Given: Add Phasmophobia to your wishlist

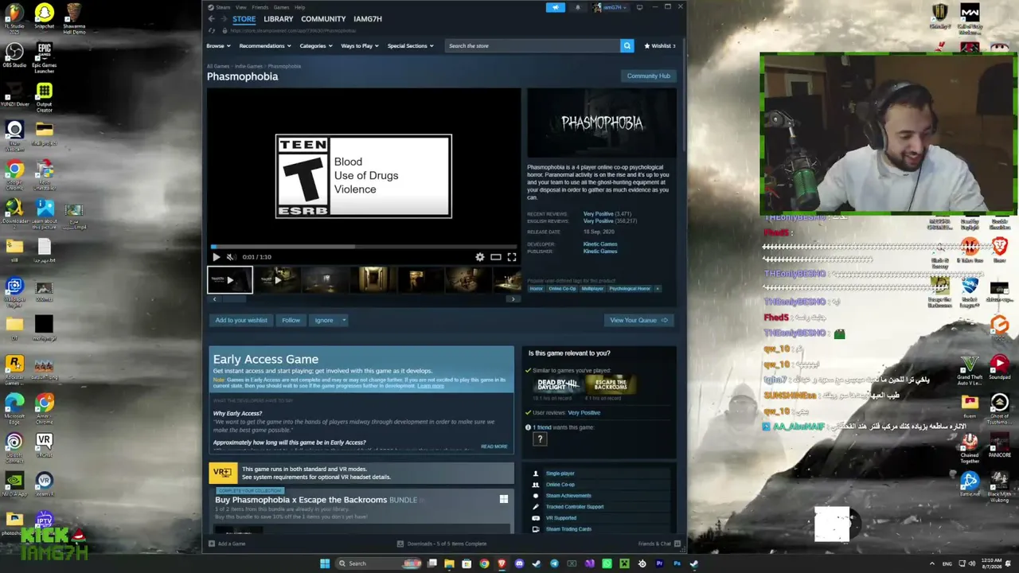Looking at the screenshot, I should click(241, 320).
